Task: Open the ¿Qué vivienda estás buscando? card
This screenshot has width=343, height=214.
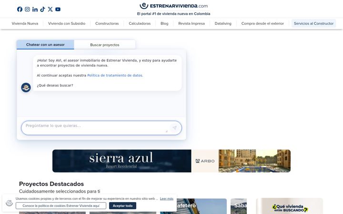Action: [x=290, y=206]
